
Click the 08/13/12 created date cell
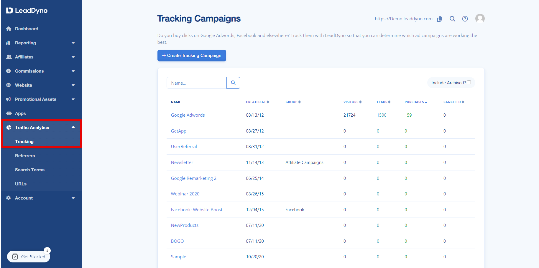click(x=255, y=115)
